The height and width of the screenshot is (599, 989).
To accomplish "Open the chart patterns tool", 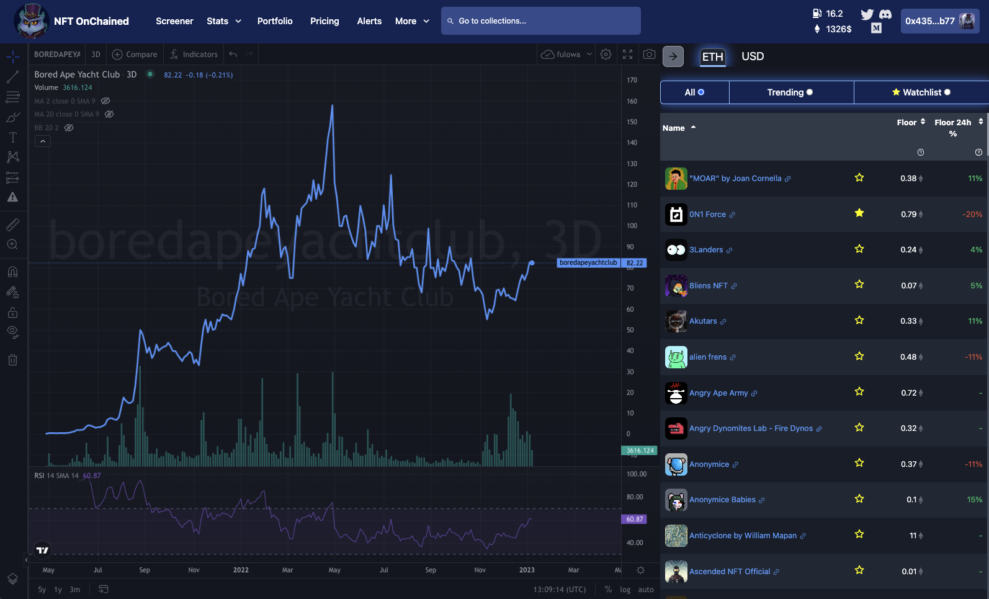I will [13, 157].
